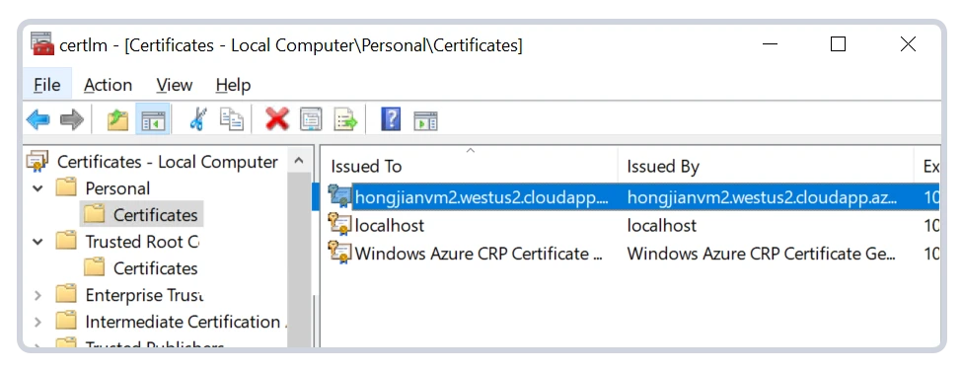Click the Windows Azure CRP certificate icon

(339, 252)
